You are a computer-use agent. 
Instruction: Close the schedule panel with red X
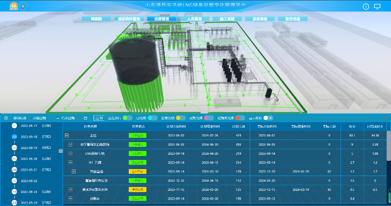click(x=384, y=118)
